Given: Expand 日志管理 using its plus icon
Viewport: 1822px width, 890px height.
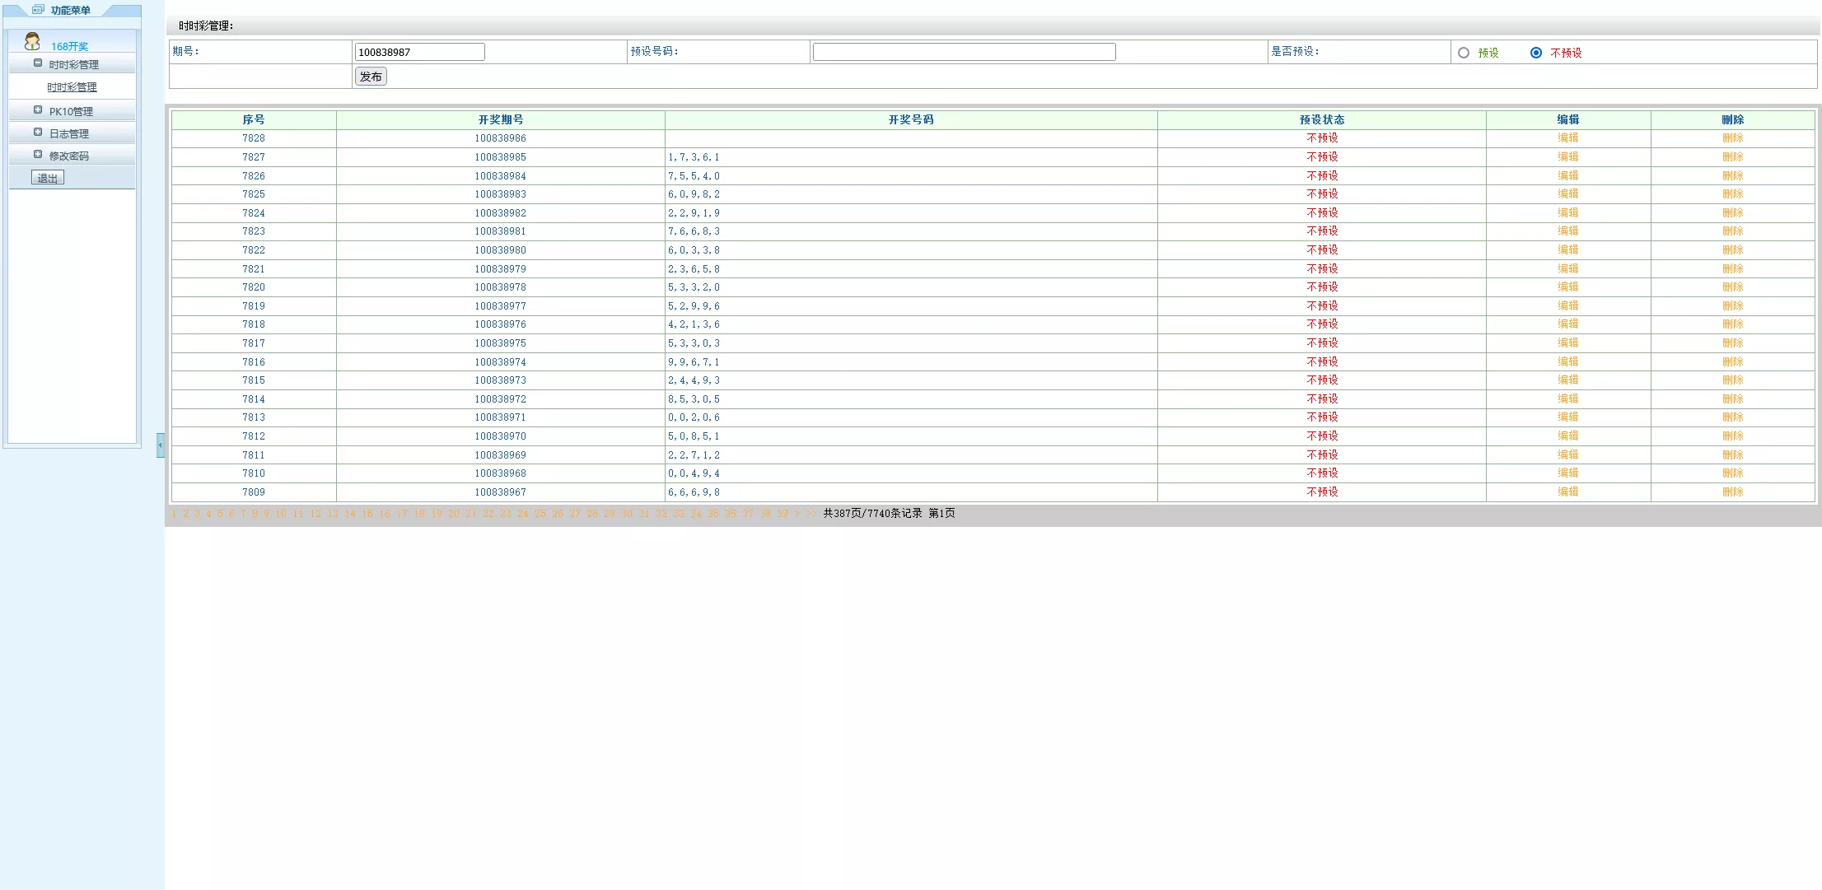Looking at the screenshot, I should tap(38, 133).
